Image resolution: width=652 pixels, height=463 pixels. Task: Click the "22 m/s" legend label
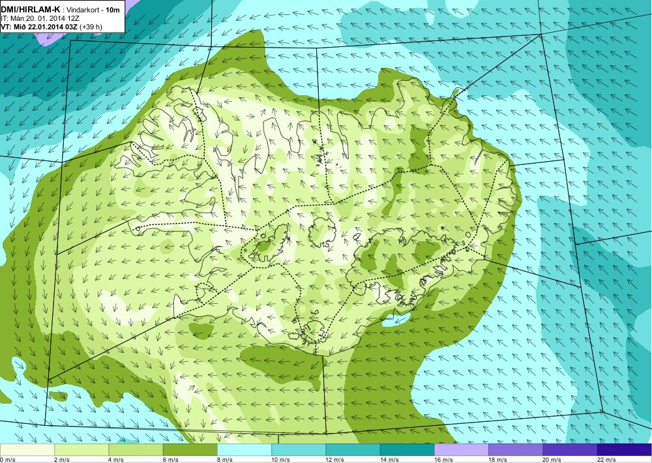pyautogui.click(x=606, y=460)
